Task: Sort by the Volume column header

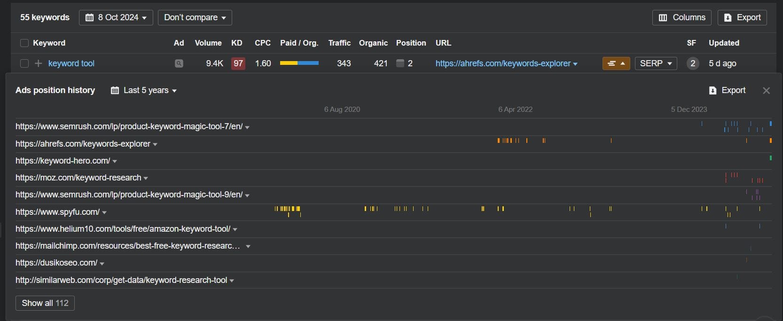Action: pyautogui.click(x=208, y=43)
